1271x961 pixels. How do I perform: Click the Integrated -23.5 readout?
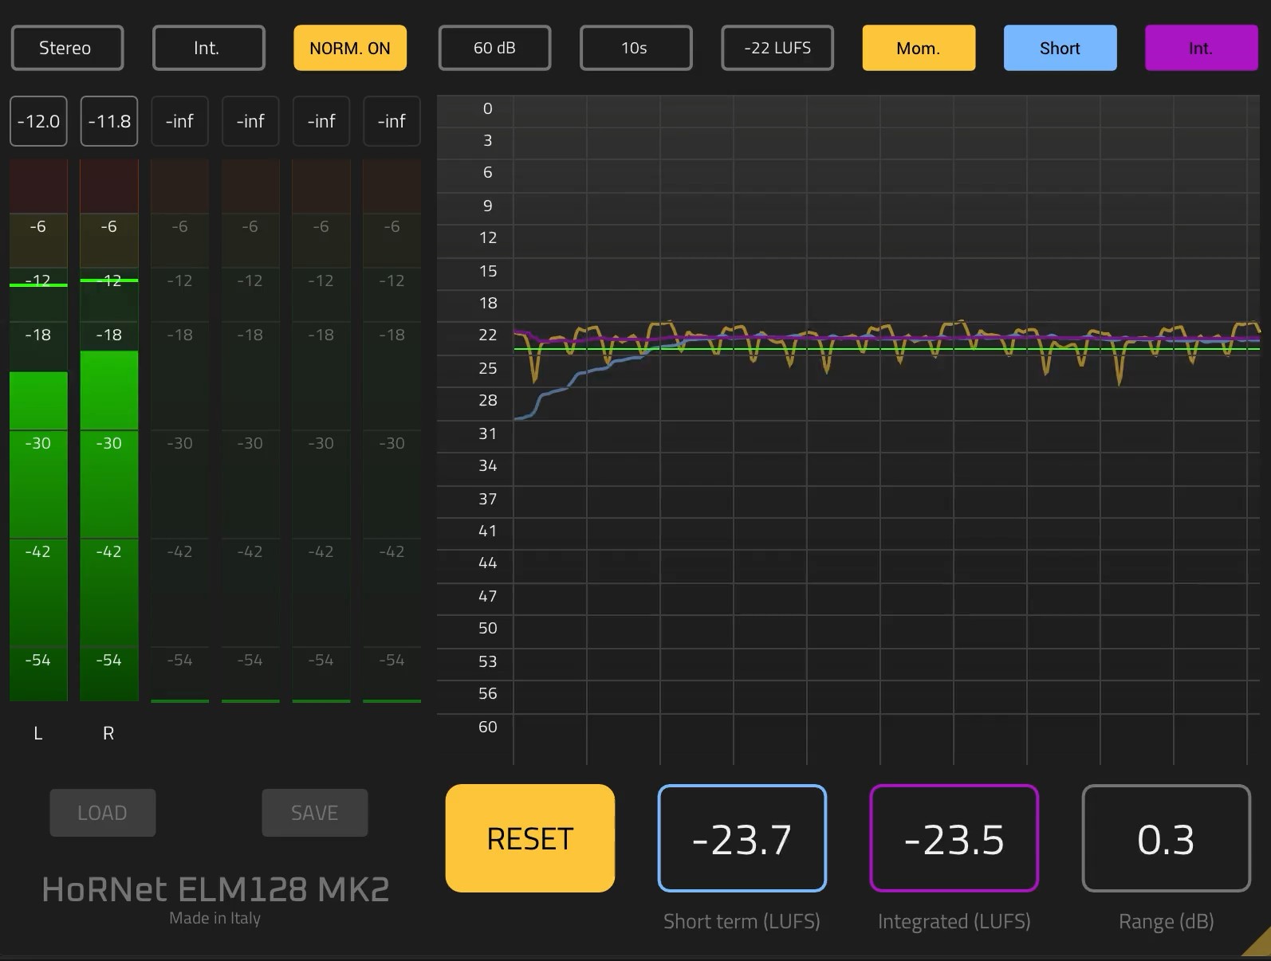pos(954,838)
